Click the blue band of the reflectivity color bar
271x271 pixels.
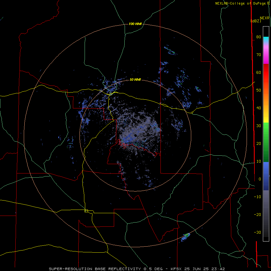pyautogui.click(x=266, y=176)
